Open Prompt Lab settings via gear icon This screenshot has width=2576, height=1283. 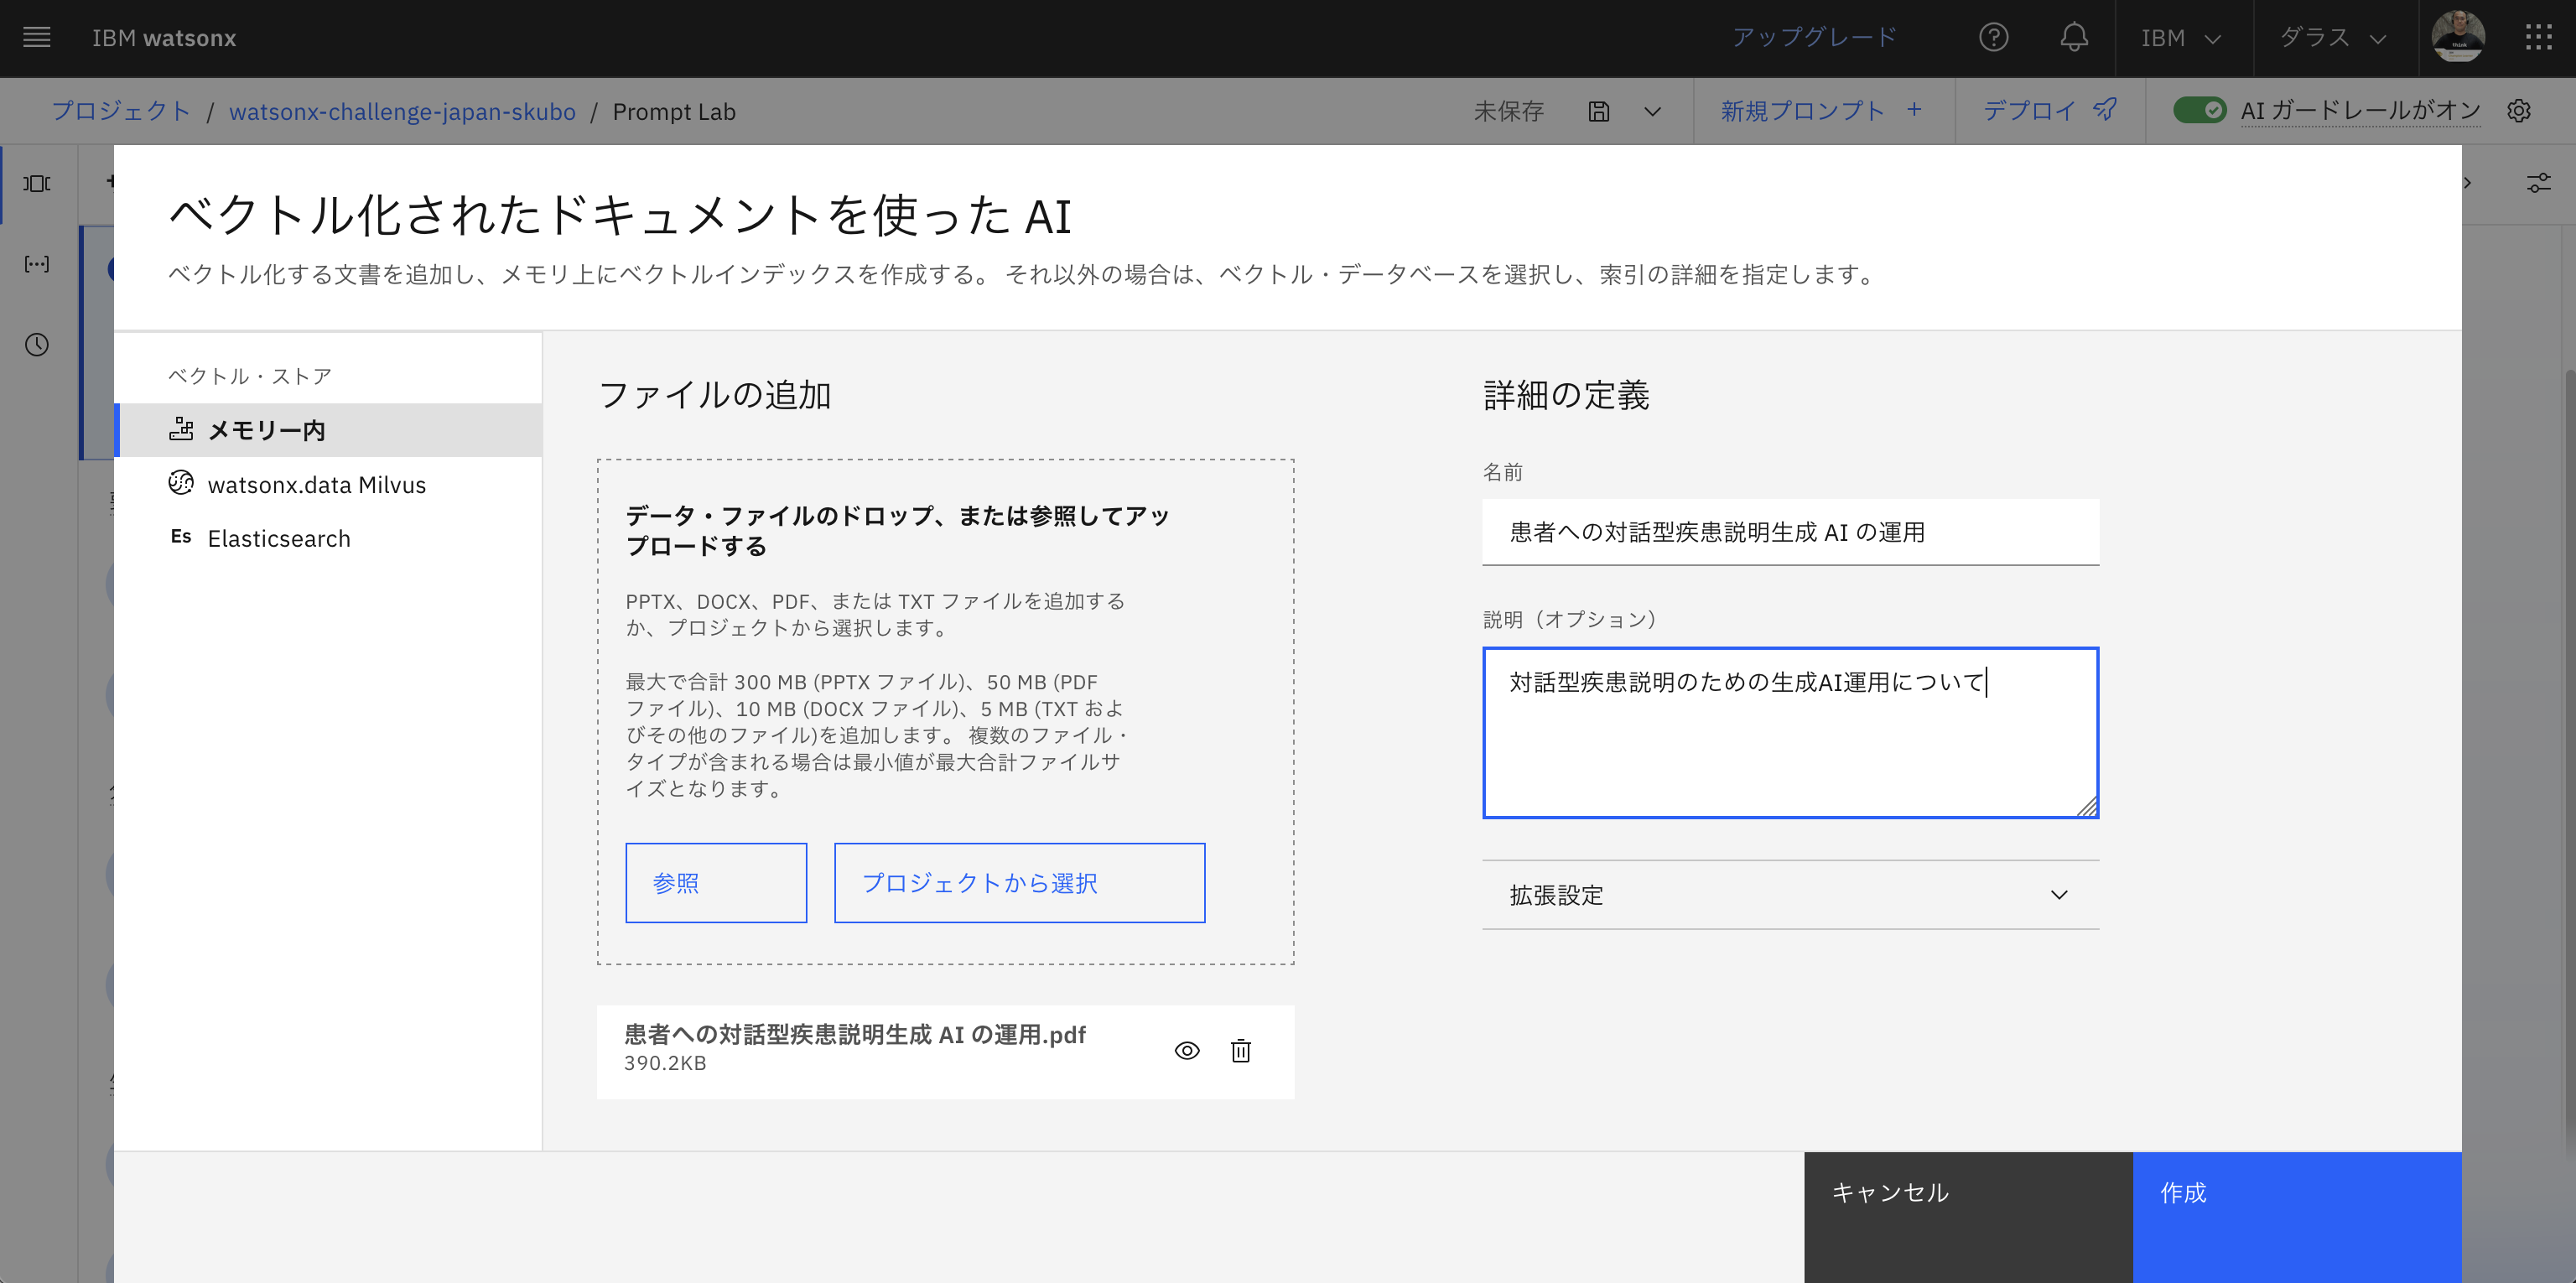[2519, 111]
